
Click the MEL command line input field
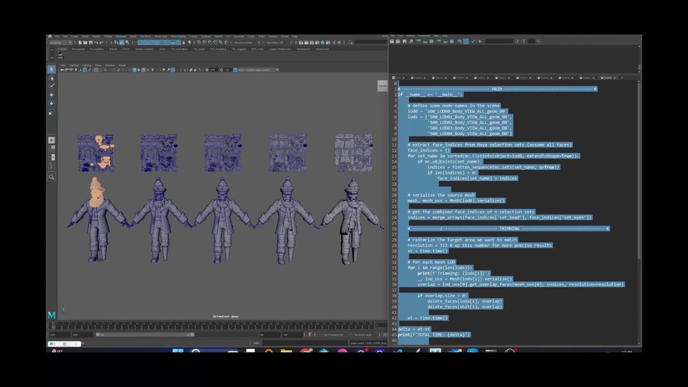click(304, 343)
